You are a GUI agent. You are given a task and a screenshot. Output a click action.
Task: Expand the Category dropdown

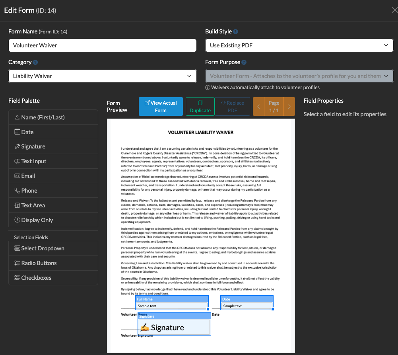pos(102,76)
